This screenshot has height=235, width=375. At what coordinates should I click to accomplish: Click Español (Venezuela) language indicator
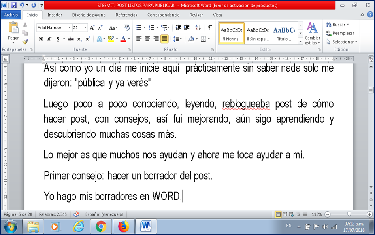tap(104, 214)
